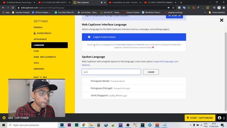Viewport: 227px width, 128px height.
Task: Open All Your Designs bookmark
Action: pyautogui.click(x=41, y=12)
